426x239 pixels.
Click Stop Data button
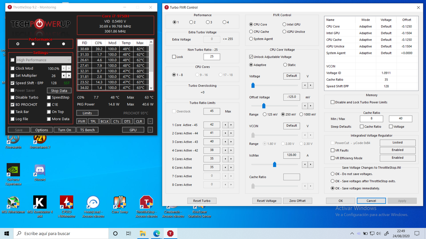click(59, 91)
